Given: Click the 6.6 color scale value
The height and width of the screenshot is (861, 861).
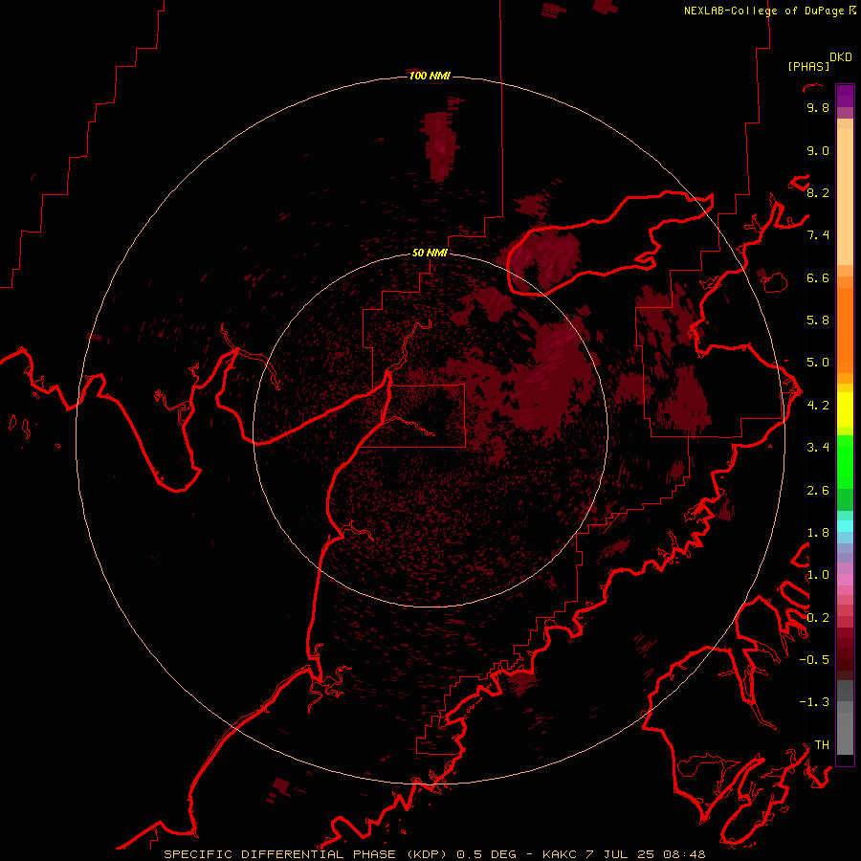Looking at the screenshot, I should point(818,278).
